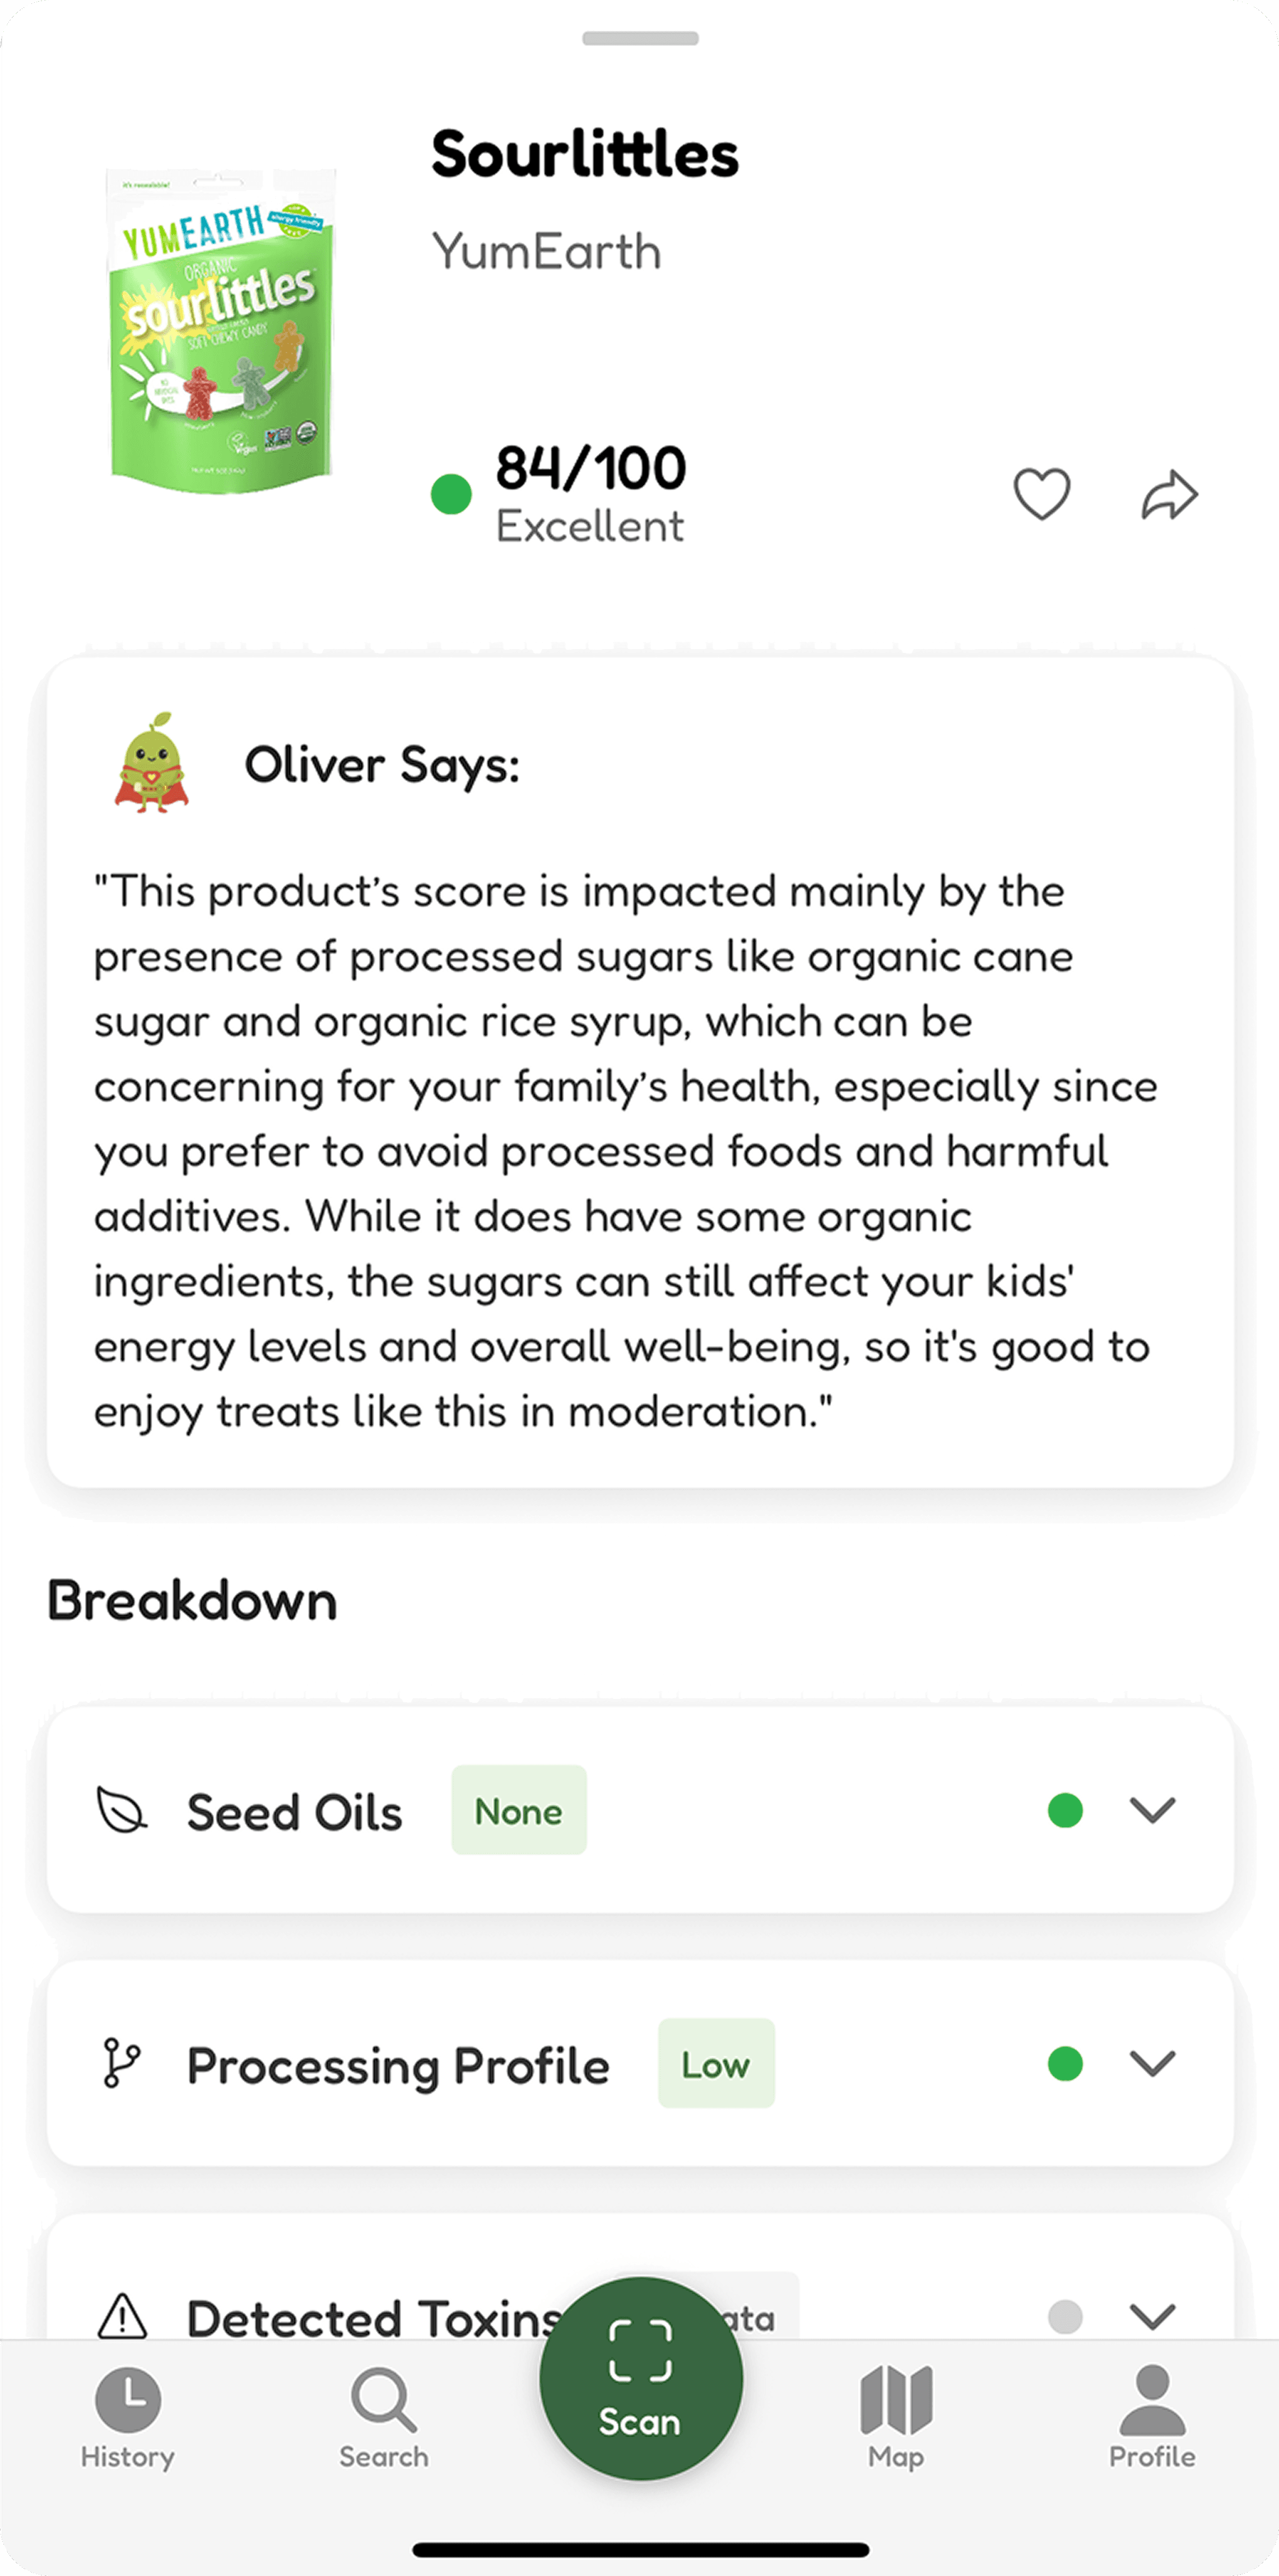
Task: Tap Oliver the pear mascot icon
Action: [151, 763]
